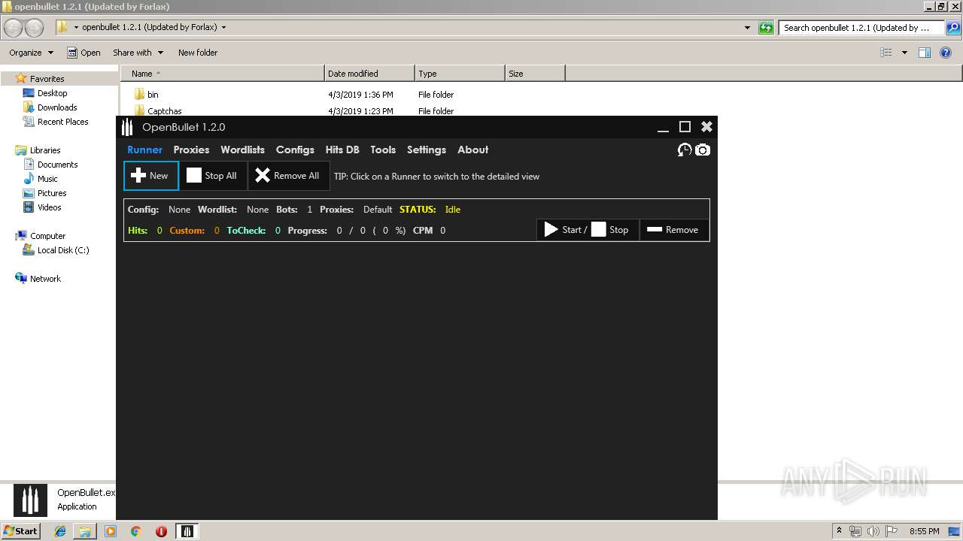Expand the Share with dropdown
Viewport: 963px width, 541px height.
point(138,53)
